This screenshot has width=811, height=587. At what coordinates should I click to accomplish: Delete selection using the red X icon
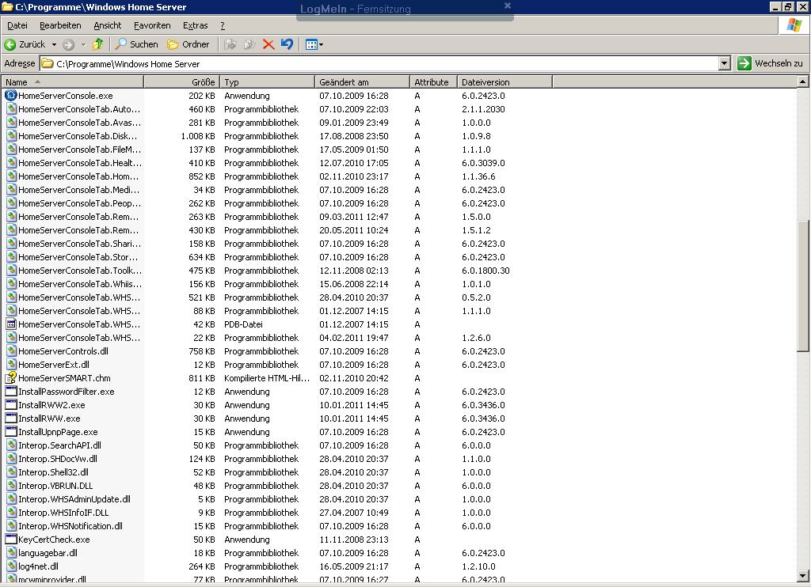(x=268, y=44)
